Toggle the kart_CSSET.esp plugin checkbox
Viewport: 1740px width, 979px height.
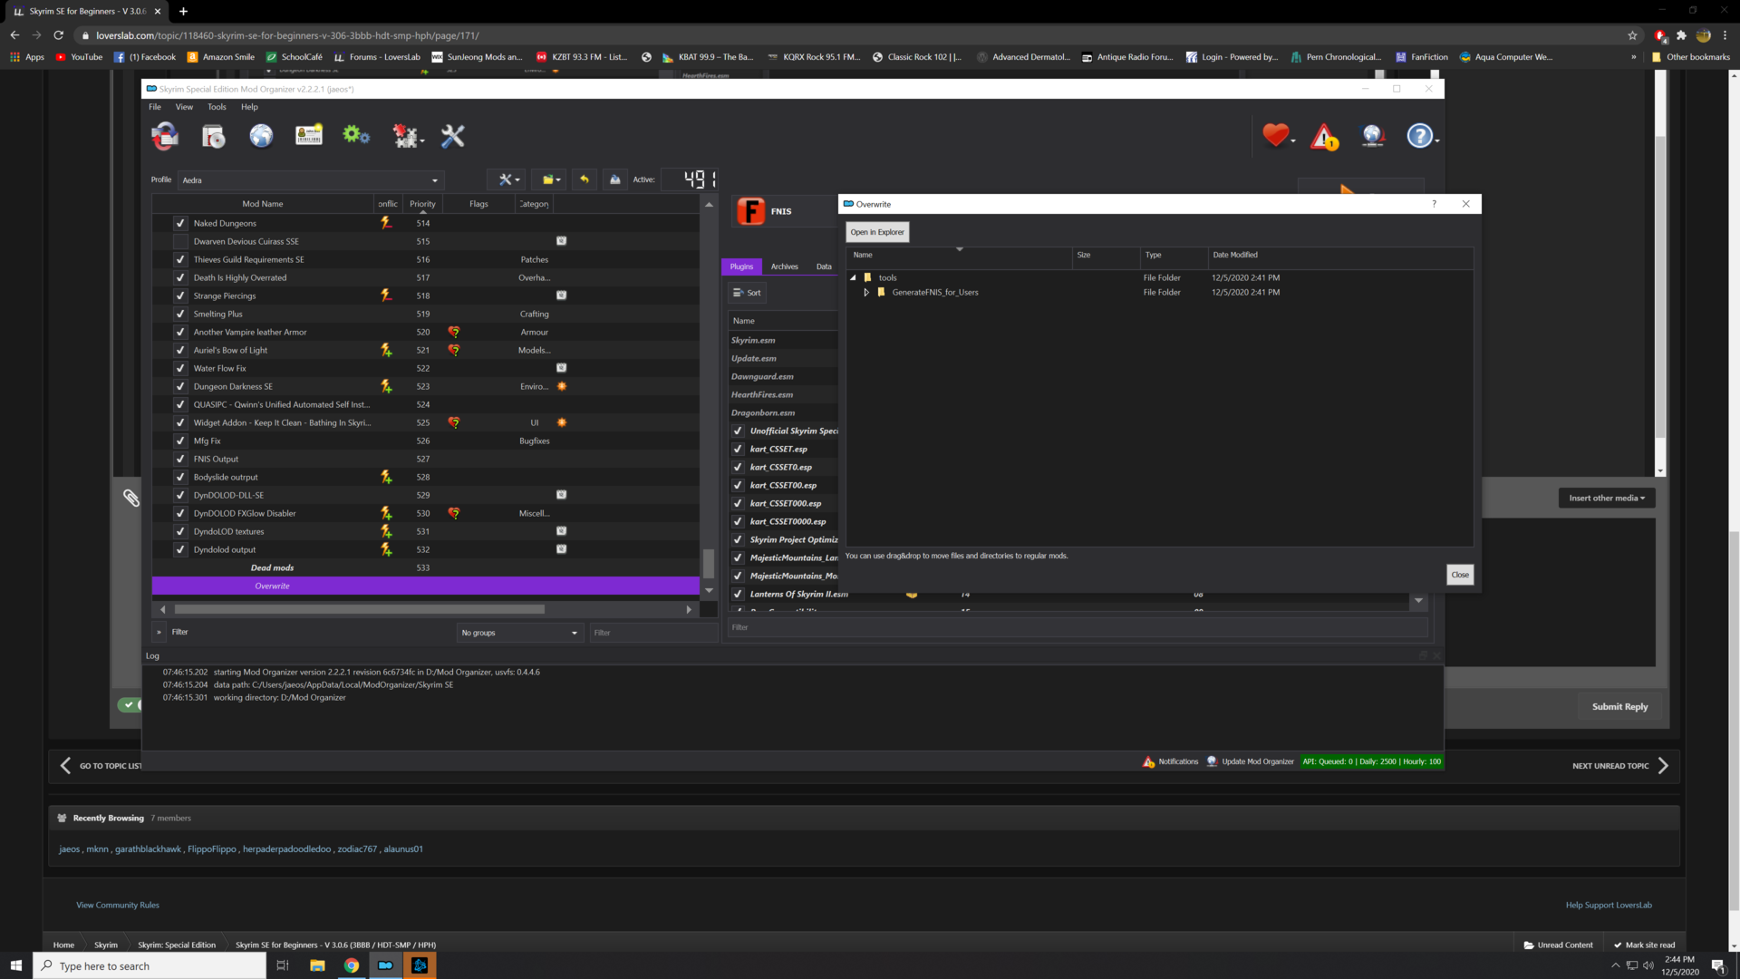[x=738, y=449]
